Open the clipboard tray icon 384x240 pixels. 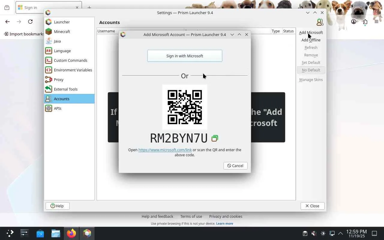[305, 233]
